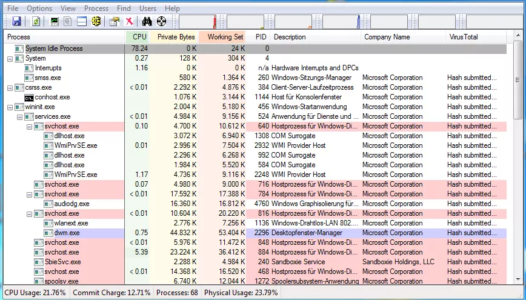
Task: Click the binoculars Find Handle icon
Action: click(147, 21)
